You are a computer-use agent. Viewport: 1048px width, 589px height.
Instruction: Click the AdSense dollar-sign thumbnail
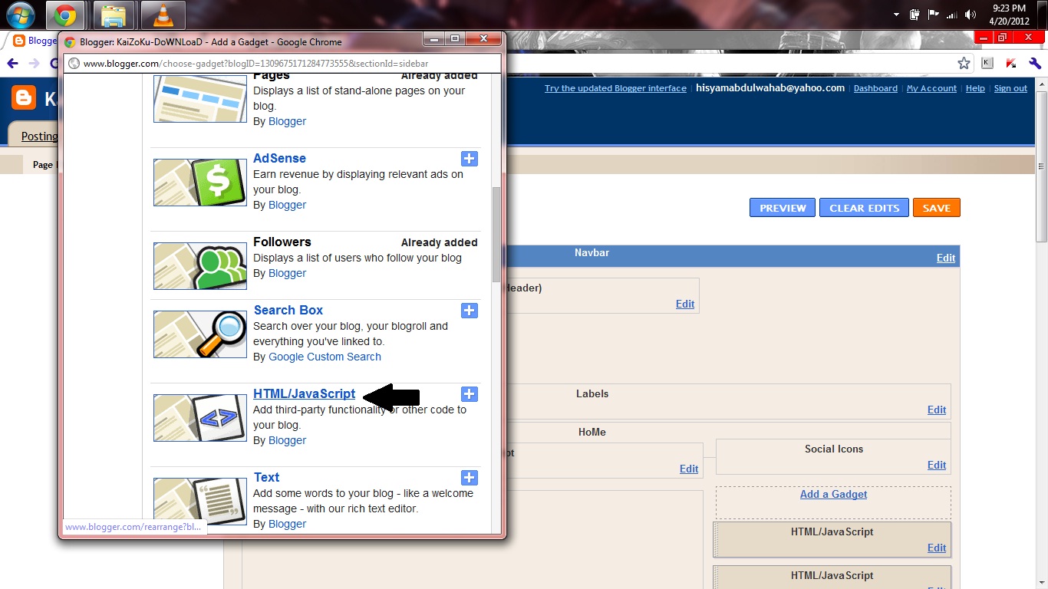click(200, 183)
